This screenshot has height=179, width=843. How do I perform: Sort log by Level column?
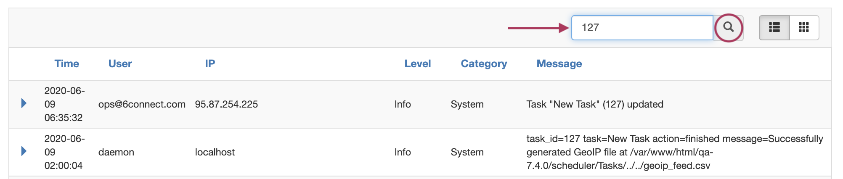click(x=418, y=64)
